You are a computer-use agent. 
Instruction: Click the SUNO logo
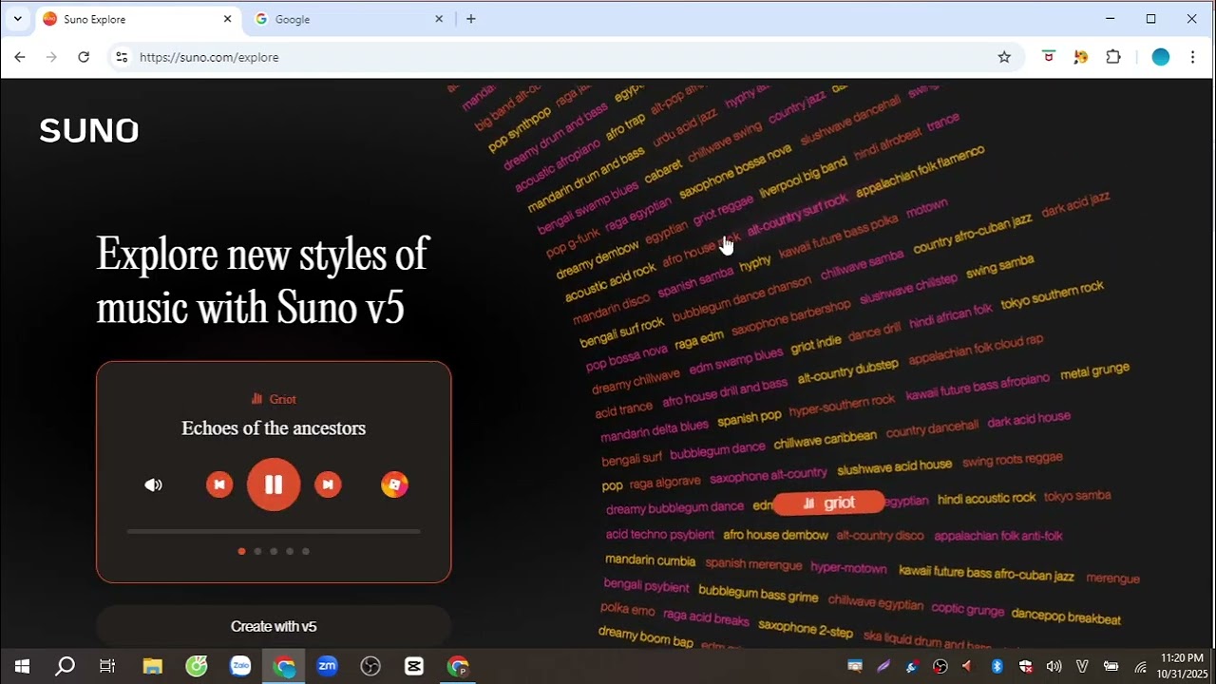[89, 130]
